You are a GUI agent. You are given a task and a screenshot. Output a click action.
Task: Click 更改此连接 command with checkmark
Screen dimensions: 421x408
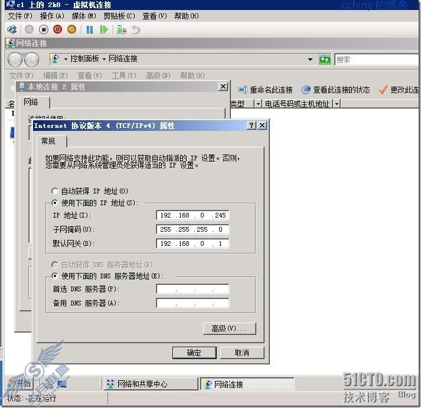click(399, 90)
